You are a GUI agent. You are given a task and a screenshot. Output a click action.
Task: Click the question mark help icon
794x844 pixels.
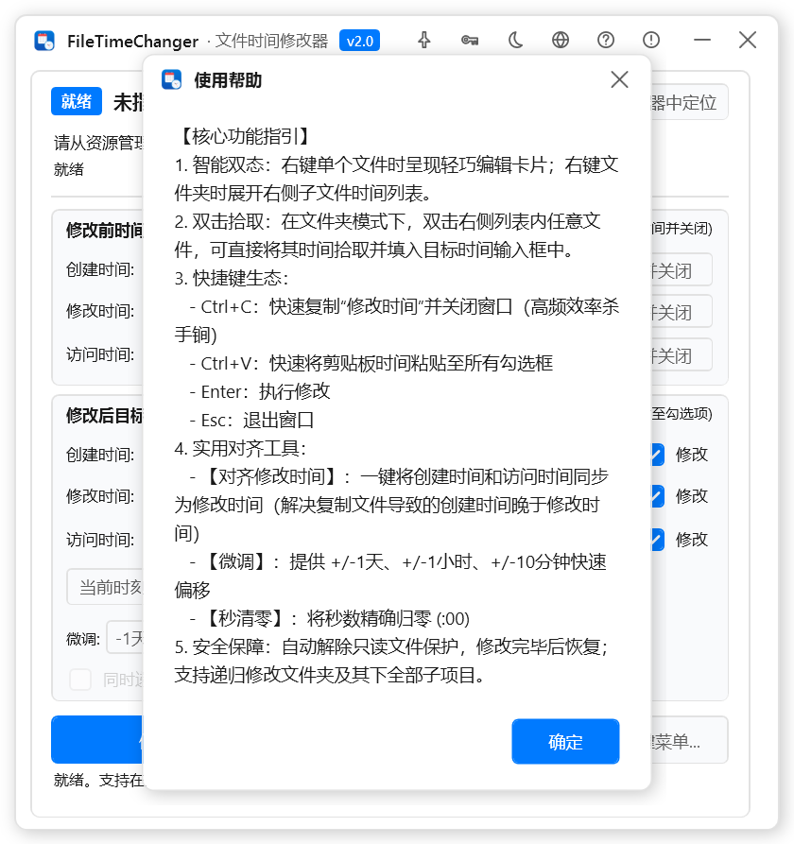606,40
